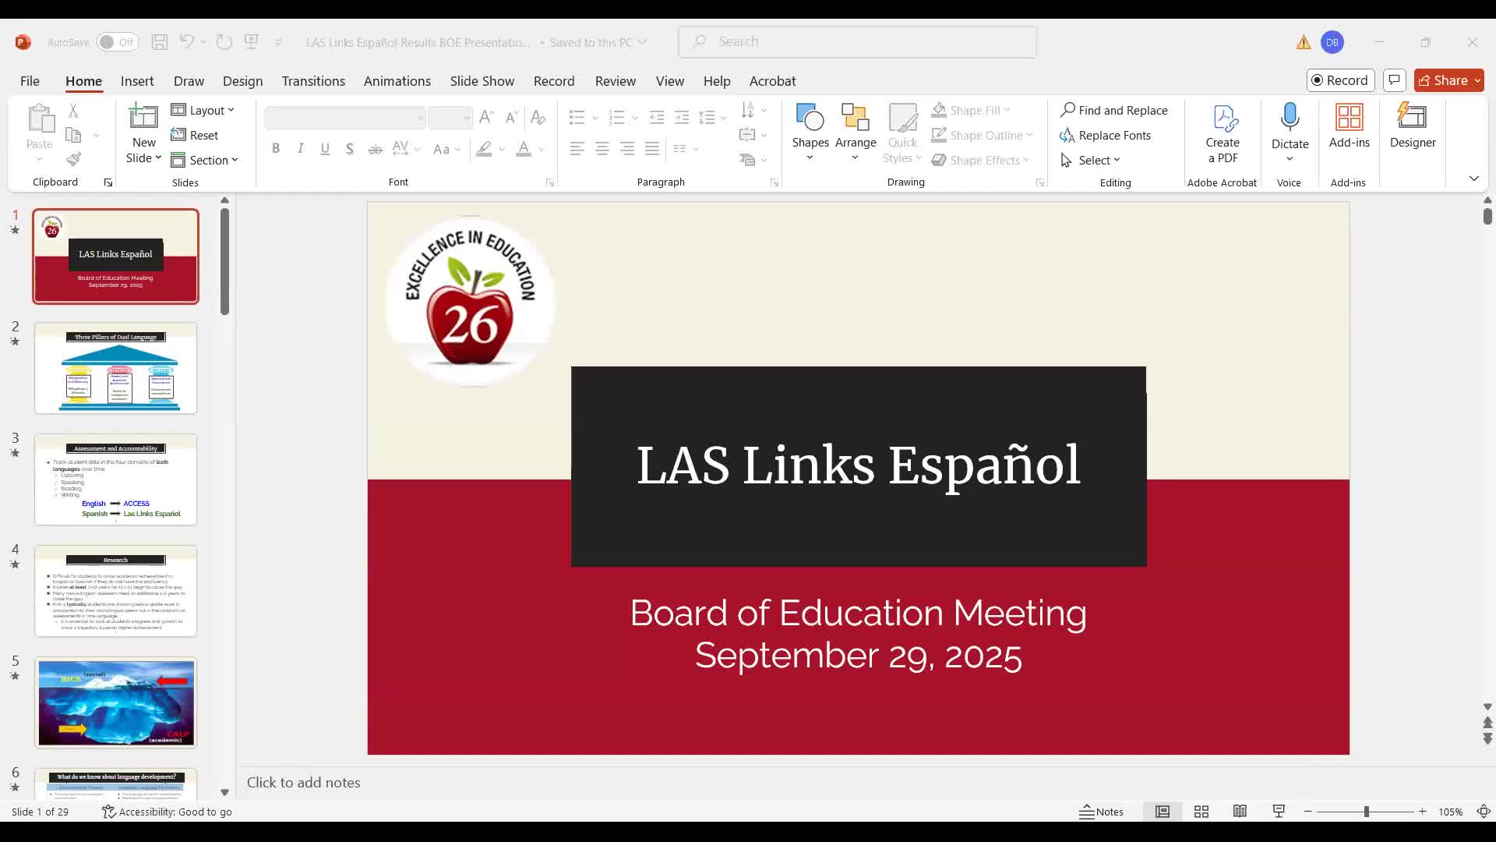Apply Italic formatting
The width and height of the screenshot is (1496, 842).
(300, 148)
